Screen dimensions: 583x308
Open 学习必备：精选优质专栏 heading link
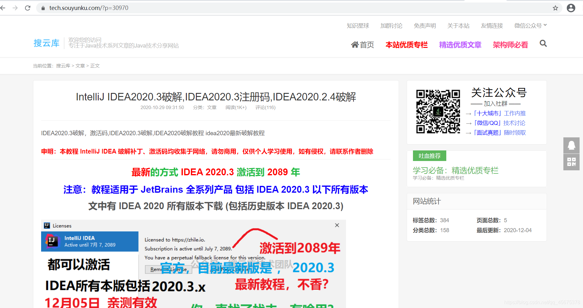pos(456,170)
